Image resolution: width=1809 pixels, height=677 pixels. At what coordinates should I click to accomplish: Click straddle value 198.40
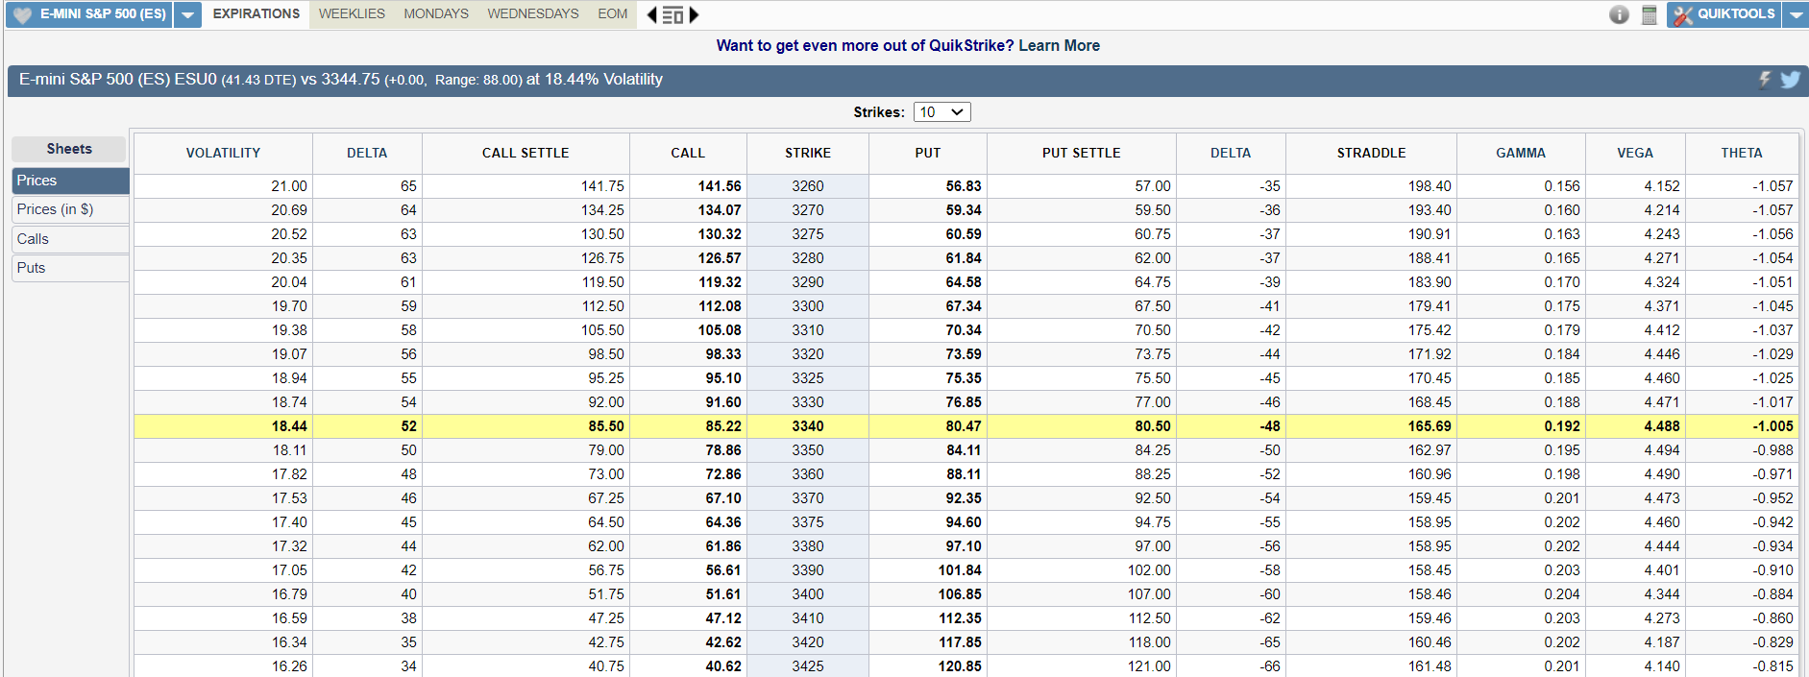(x=1430, y=186)
